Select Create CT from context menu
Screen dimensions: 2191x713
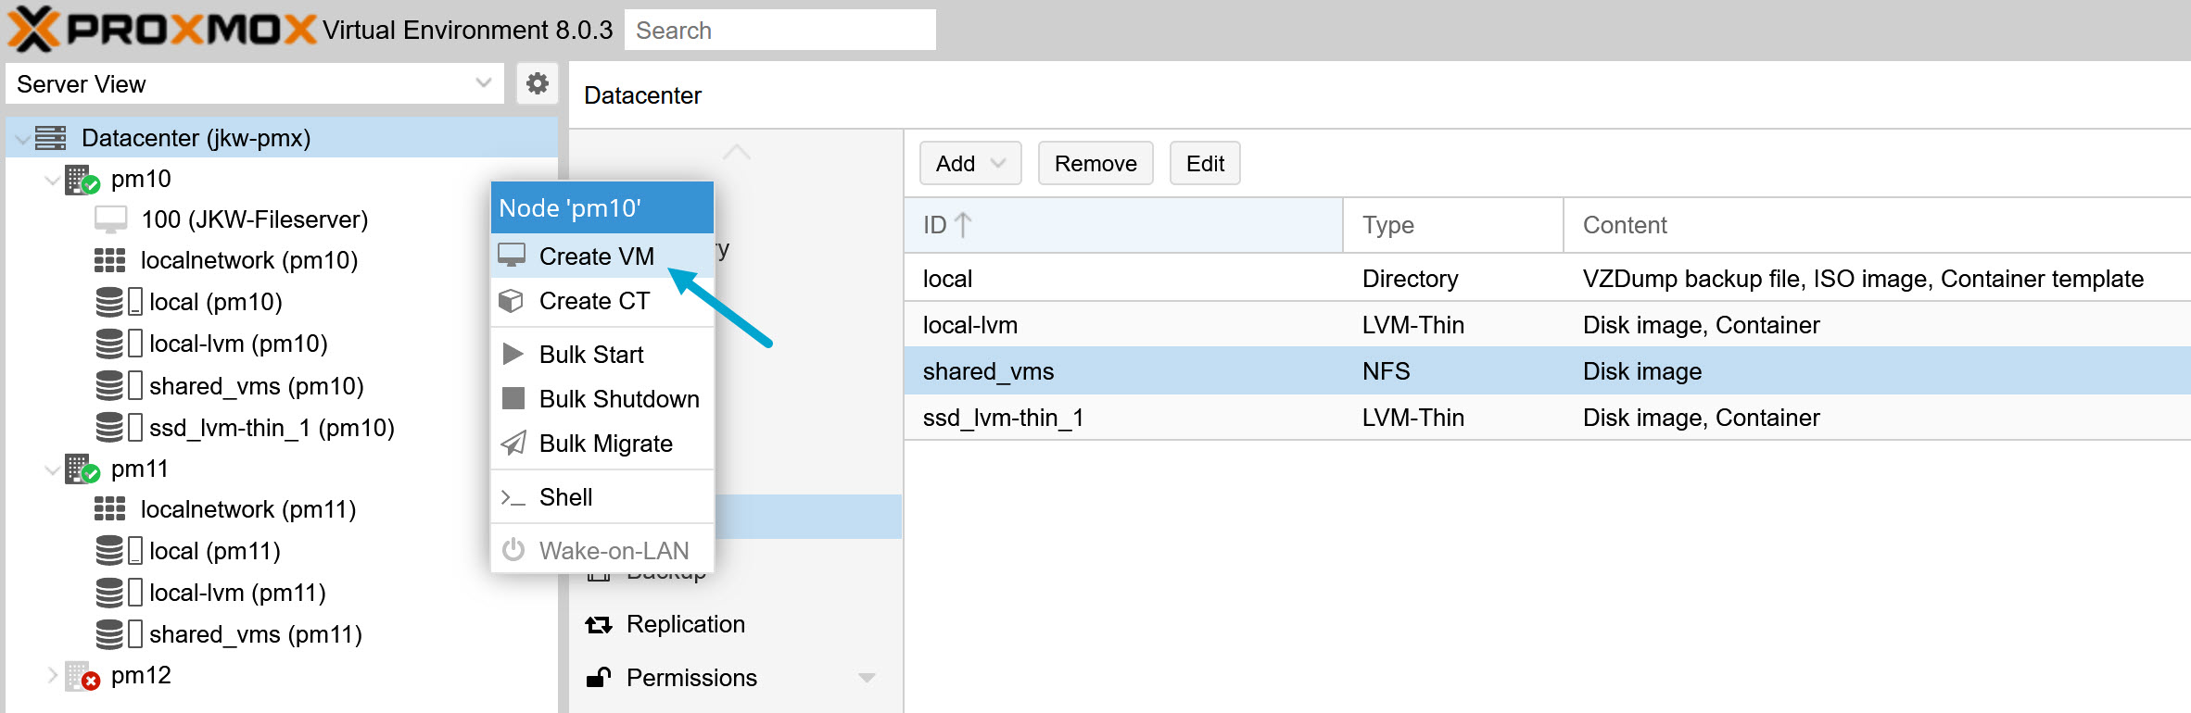(594, 301)
